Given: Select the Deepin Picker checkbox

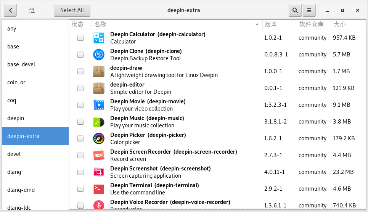Looking at the screenshot, I should [x=80, y=138].
